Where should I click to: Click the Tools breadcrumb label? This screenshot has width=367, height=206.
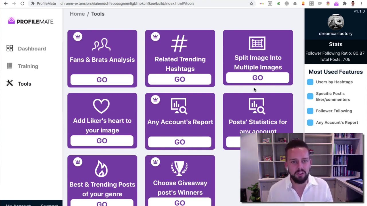tap(98, 14)
